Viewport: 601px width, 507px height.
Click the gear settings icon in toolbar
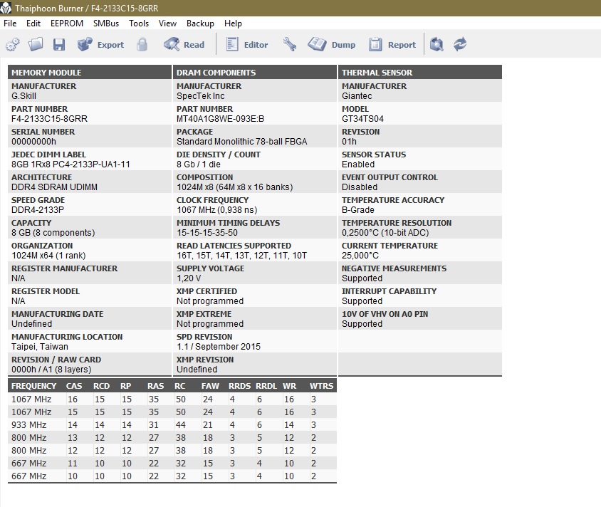point(13,44)
